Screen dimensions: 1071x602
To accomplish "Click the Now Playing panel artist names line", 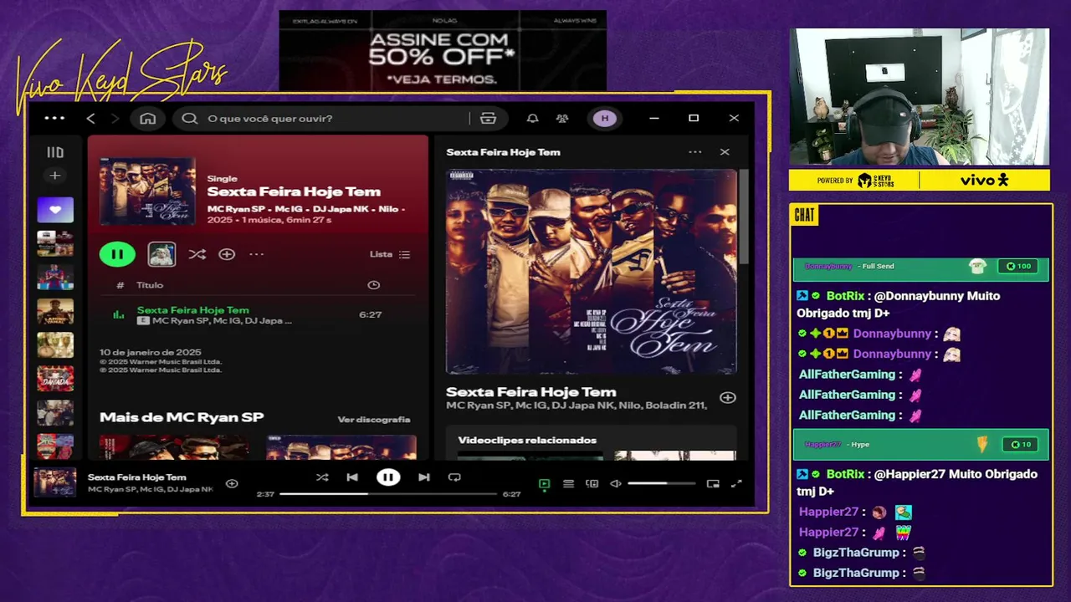I will click(x=576, y=406).
